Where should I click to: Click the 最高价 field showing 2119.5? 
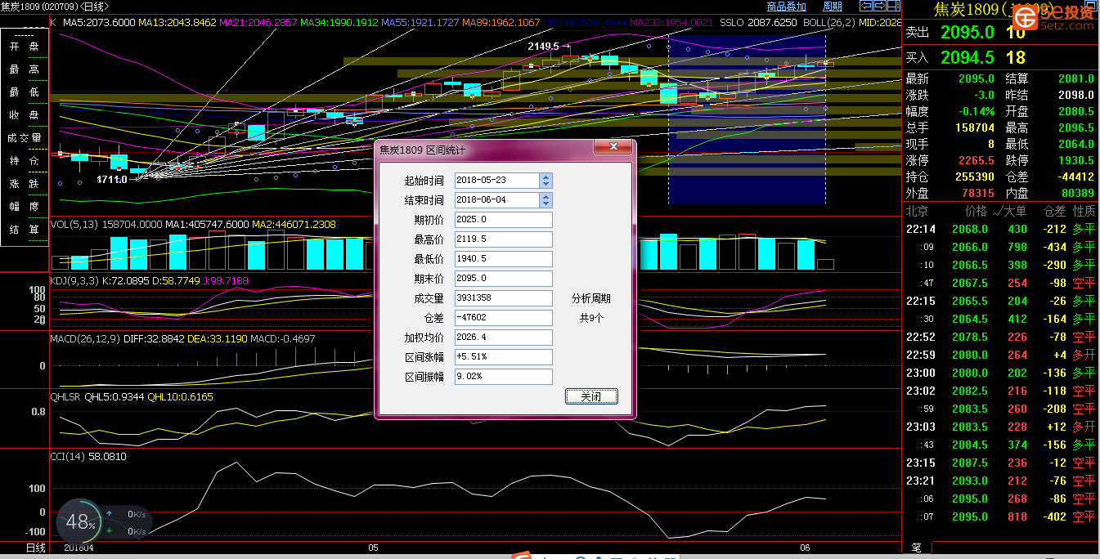504,239
